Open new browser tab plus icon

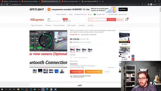103,2
